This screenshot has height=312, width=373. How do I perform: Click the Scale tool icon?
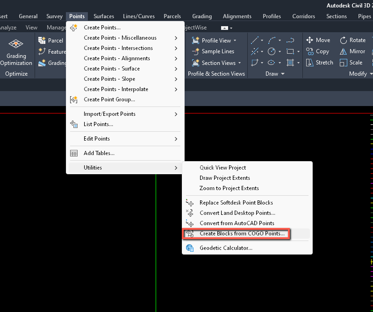[343, 63]
